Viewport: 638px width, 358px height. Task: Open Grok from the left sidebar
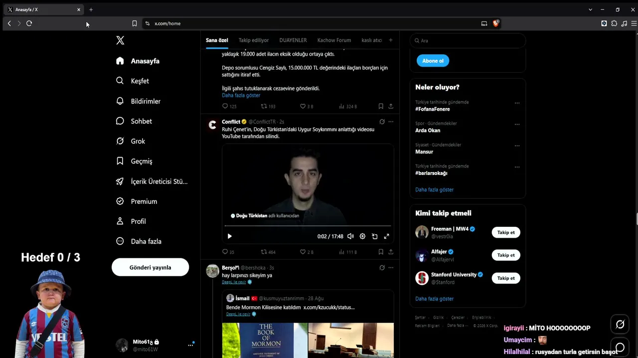pyautogui.click(x=131, y=141)
